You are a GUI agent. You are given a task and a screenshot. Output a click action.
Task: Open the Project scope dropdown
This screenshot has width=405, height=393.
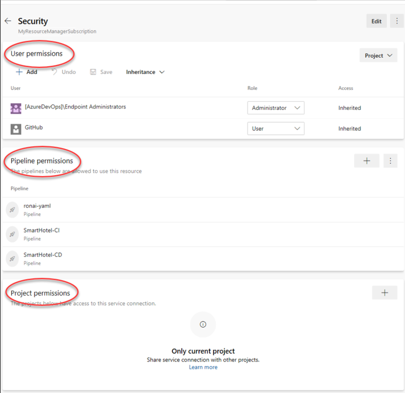point(378,56)
